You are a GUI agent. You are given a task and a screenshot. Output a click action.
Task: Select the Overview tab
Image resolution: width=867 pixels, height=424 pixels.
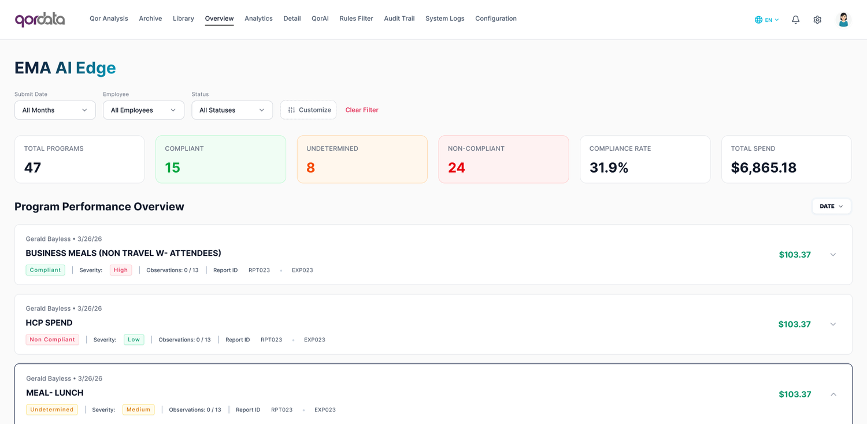219,18
